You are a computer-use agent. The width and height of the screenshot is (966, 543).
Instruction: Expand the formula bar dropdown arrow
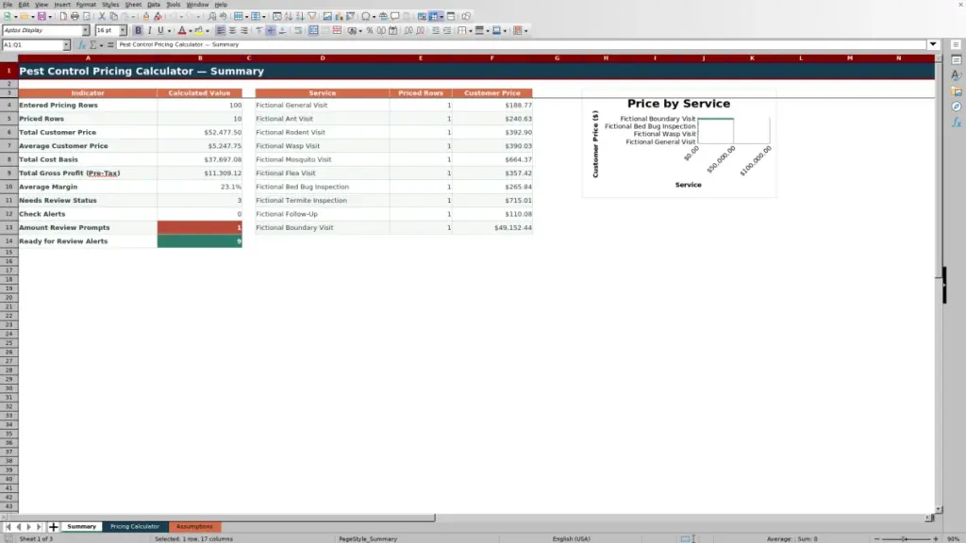click(933, 44)
